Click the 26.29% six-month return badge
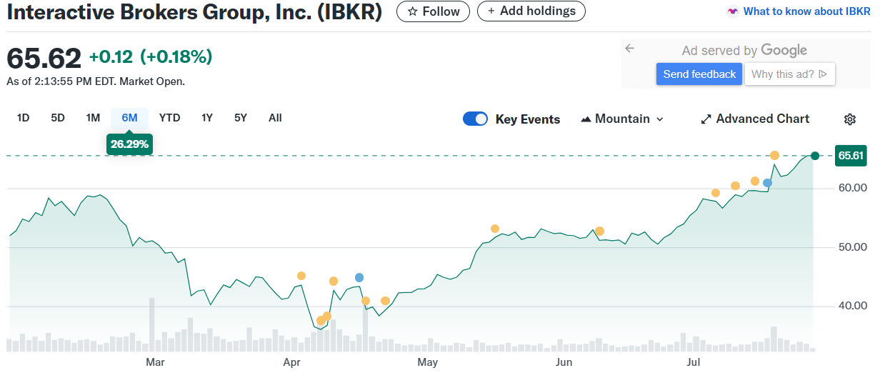Screen dimensions: 880x373 click(129, 144)
